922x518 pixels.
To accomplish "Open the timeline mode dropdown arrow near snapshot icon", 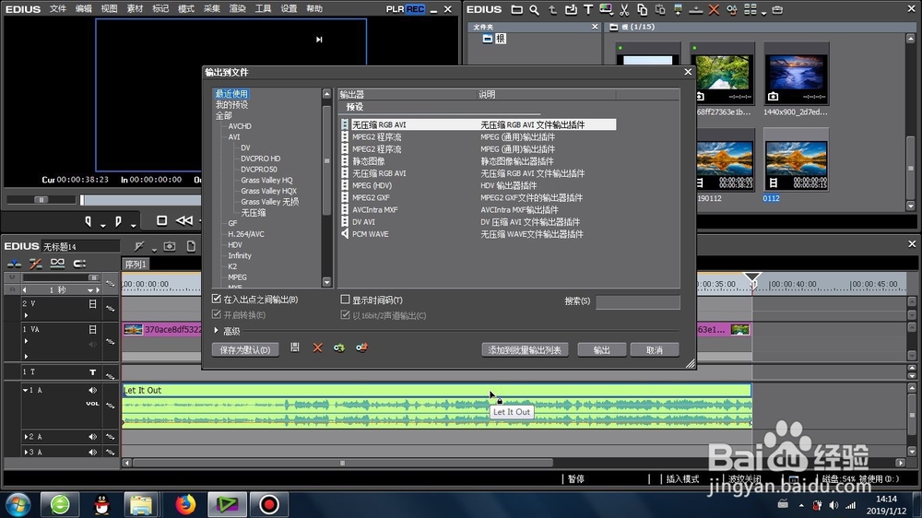I will click(x=154, y=249).
